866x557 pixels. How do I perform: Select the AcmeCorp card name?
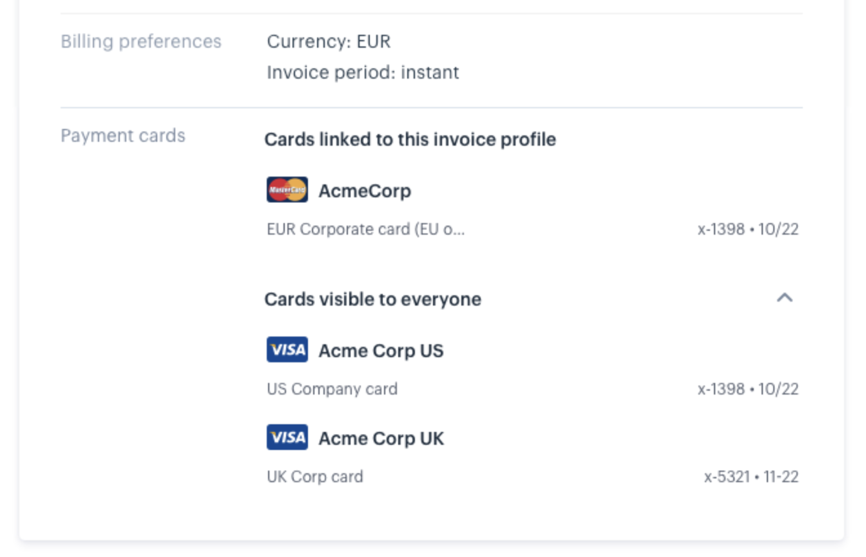365,191
